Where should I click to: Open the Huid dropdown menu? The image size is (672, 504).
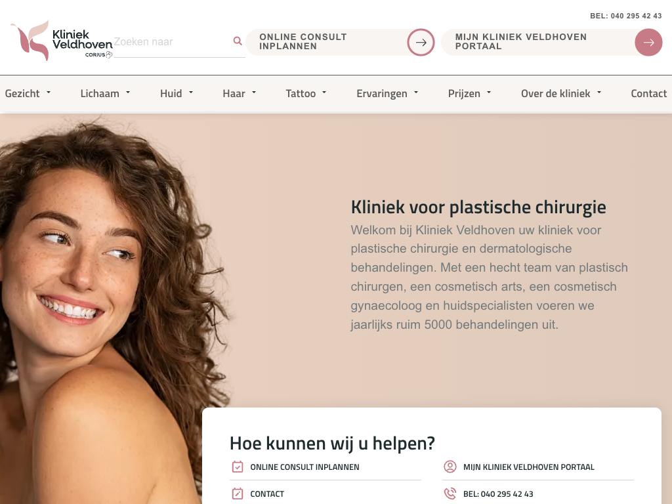(177, 93)
